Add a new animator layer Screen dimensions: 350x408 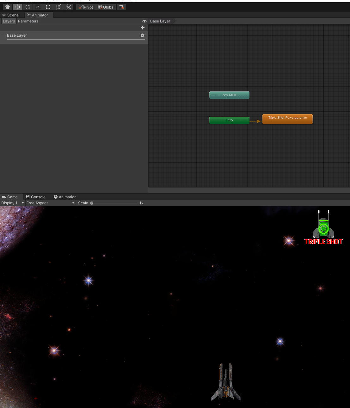[x=143, y=28]
